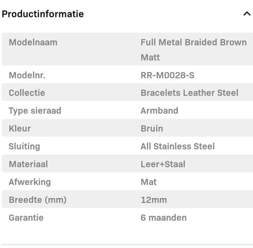Viewport: 253px width, 248px height.
Task: Select the 12mm width value
Action: (153, 200)
